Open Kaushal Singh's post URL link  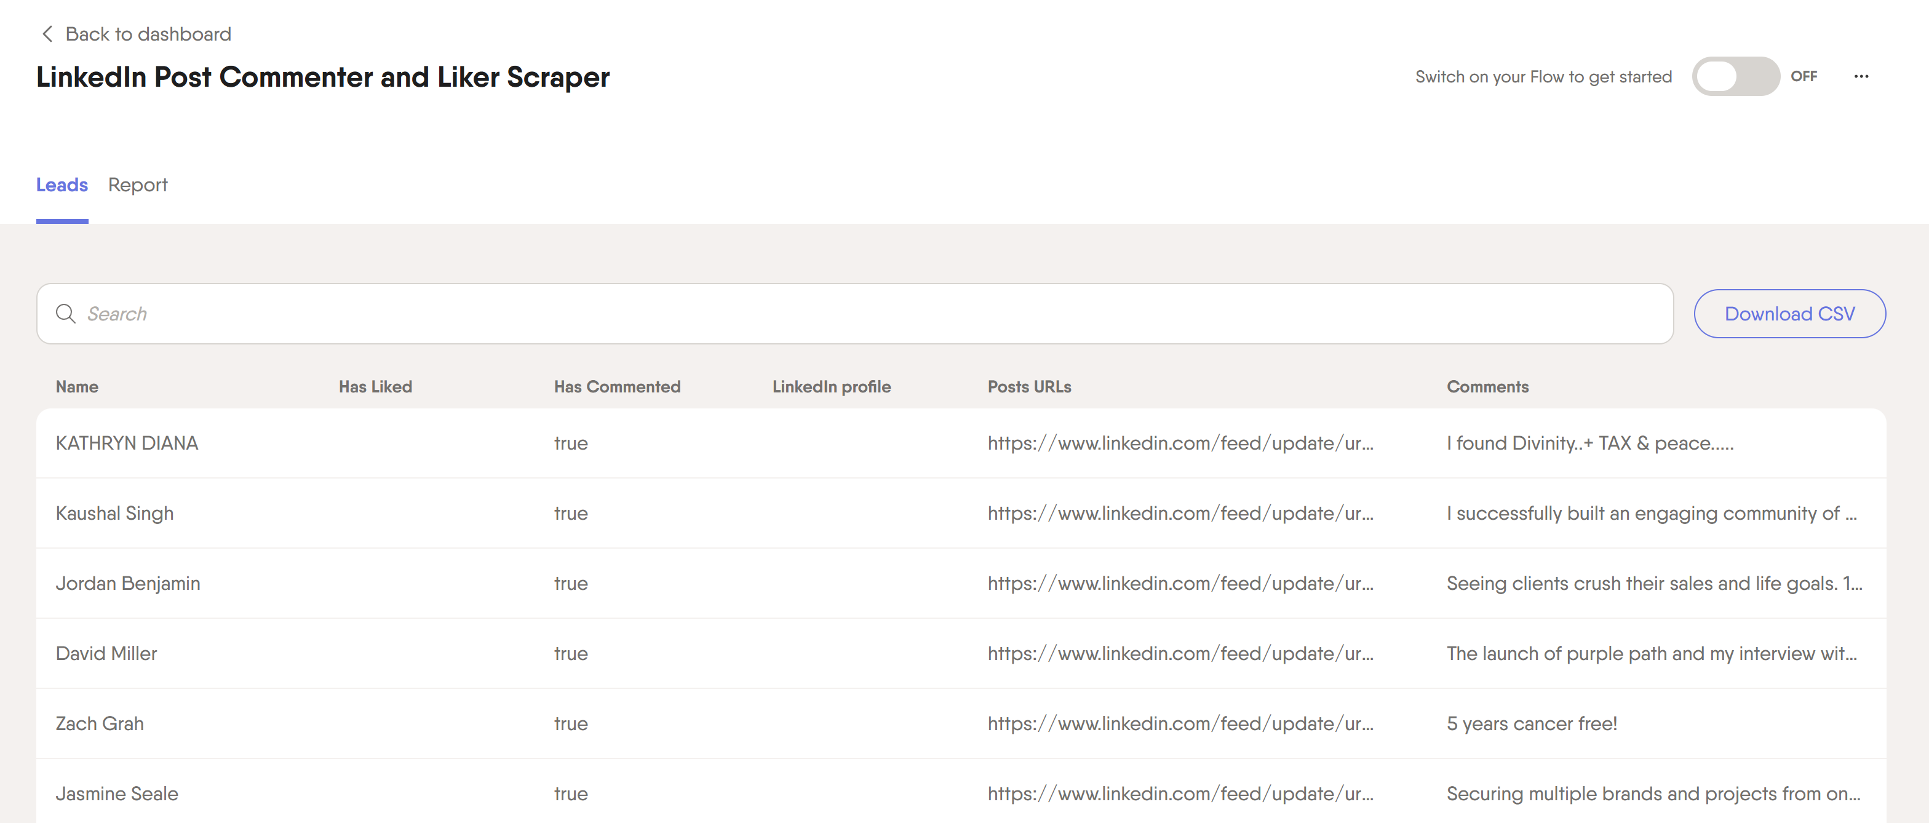pos(1180,514)
